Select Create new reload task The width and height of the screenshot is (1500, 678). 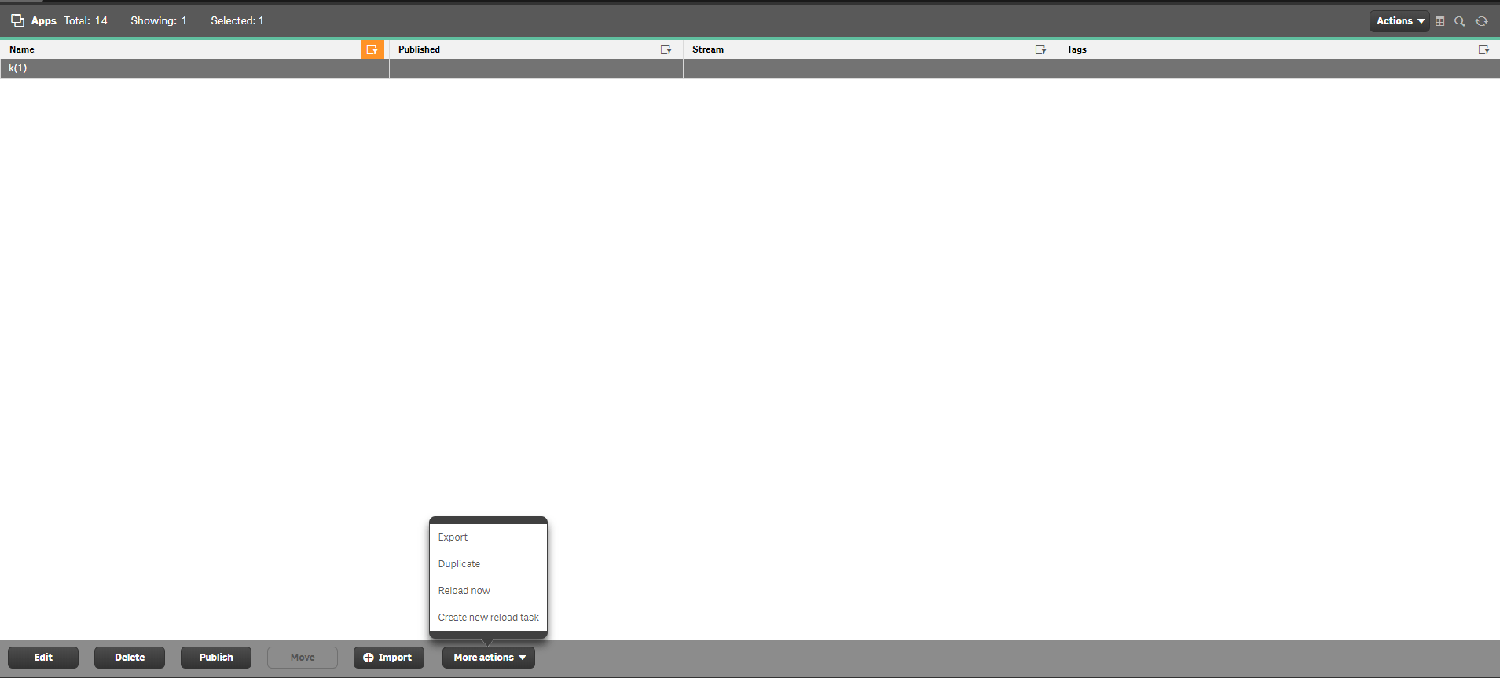click(x=488, y=618)
